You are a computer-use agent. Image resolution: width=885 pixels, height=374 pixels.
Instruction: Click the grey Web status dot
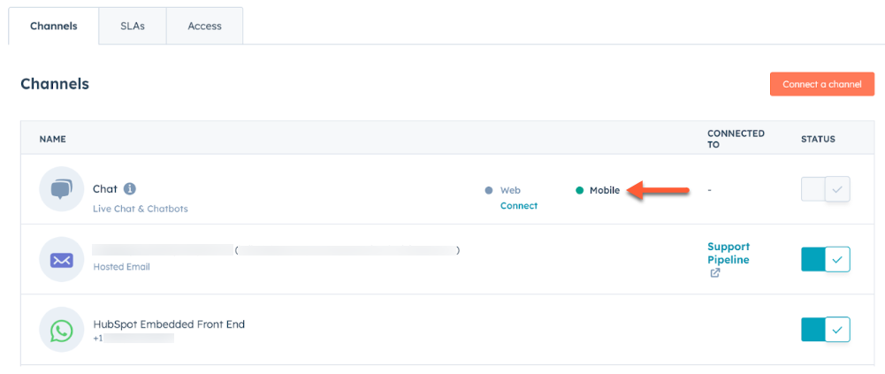(x=489, y=191)
